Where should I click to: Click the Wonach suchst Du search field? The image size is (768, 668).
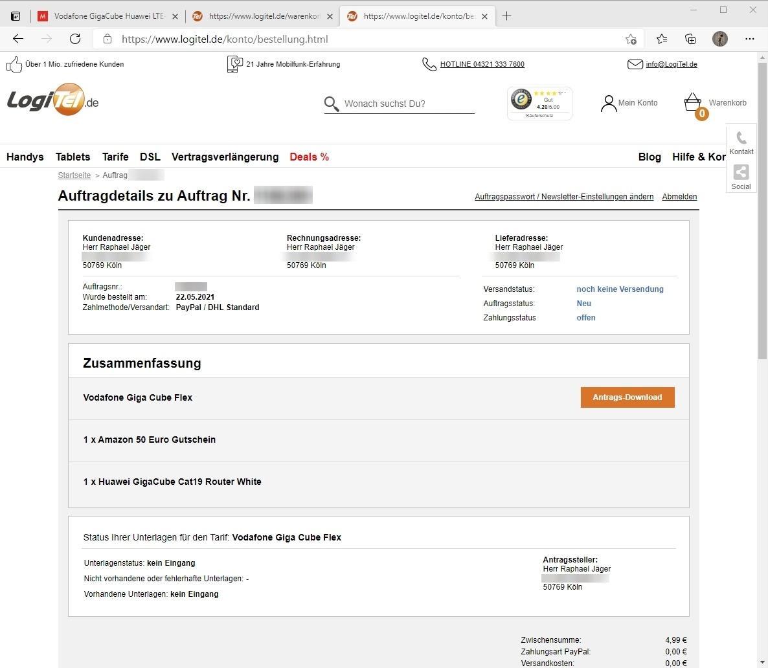(408, 104)
